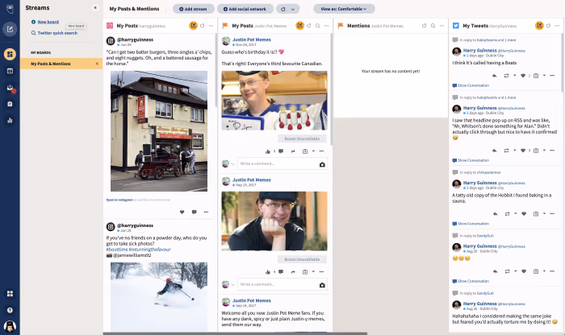
Task: Open the Create compose icon in sidebar
Action: point(10,29)
